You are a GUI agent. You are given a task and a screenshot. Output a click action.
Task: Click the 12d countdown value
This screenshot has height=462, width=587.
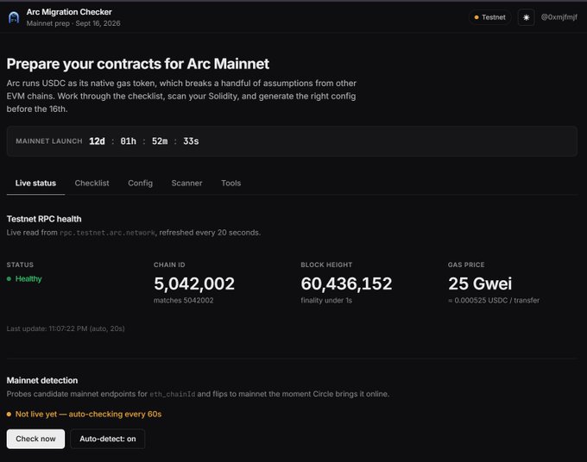click(97, 141)
